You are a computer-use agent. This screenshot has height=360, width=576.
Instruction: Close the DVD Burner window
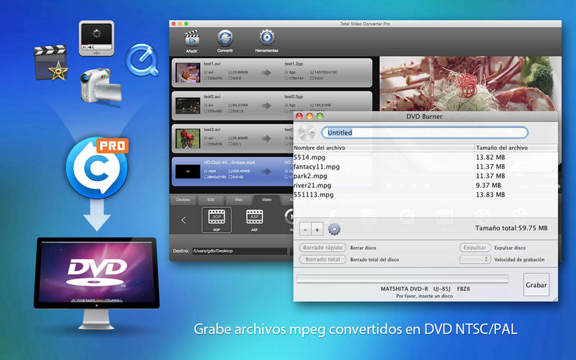point(300,117)
